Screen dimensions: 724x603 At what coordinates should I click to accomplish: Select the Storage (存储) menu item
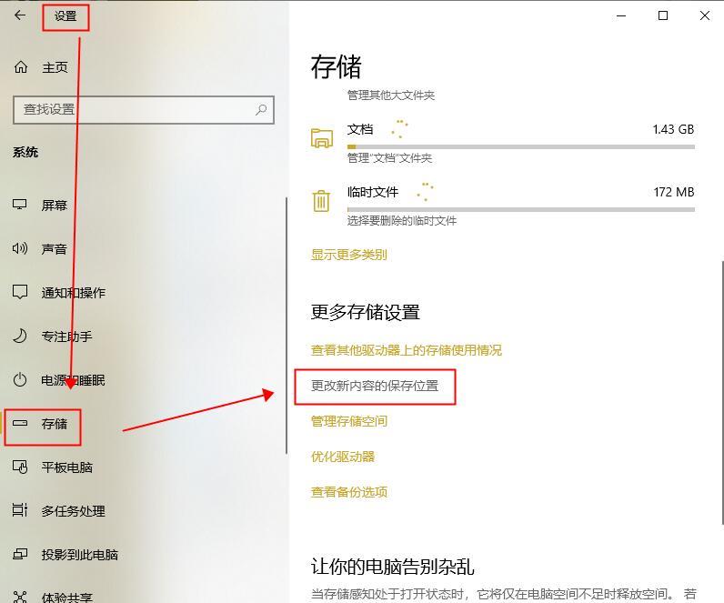(54, 424)
